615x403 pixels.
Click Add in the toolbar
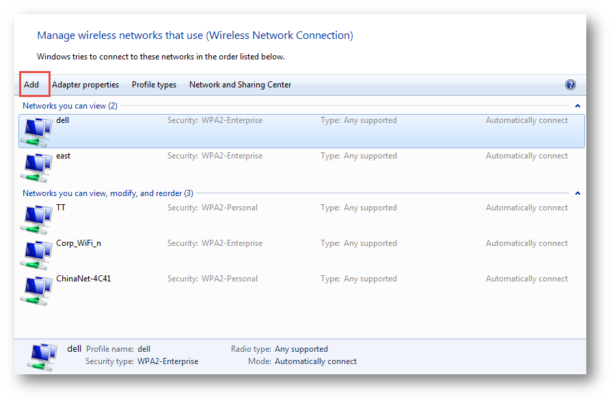[x=31, y=85]
